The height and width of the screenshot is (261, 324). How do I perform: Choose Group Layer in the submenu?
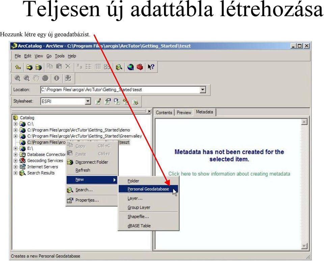148,207
